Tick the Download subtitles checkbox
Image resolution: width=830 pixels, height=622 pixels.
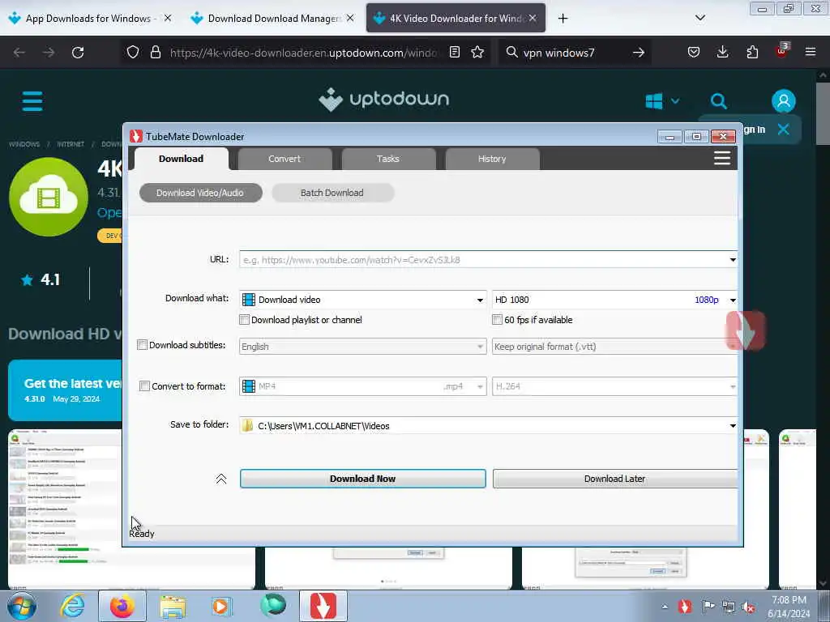(x=142, y=345)
